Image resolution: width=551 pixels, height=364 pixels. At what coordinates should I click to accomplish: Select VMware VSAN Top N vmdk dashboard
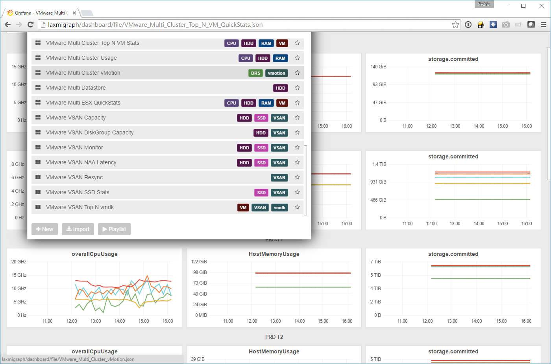coord(80,207)
